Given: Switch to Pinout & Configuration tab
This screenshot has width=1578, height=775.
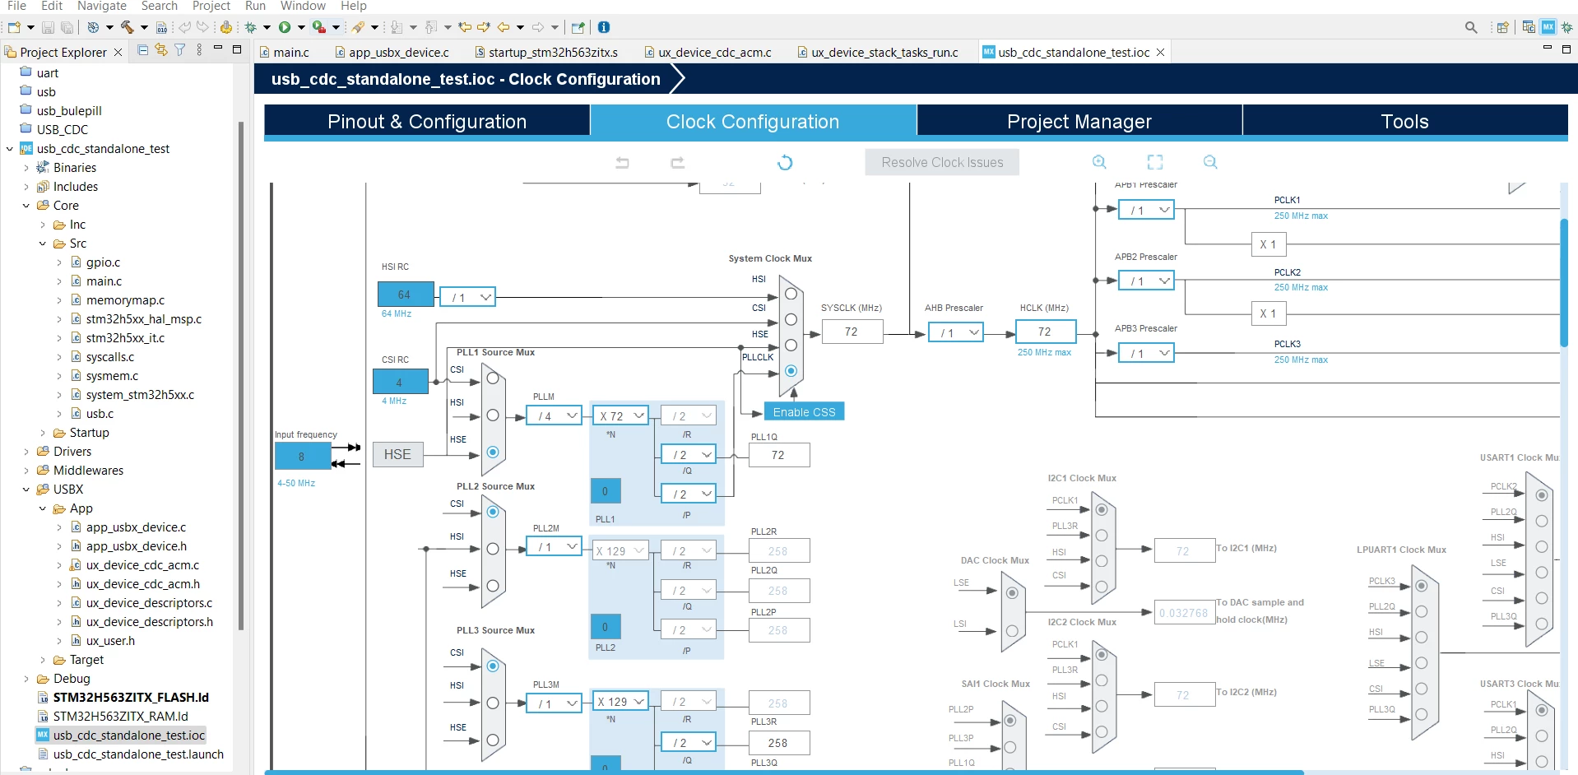Looking at the screenshot, I should (x=427, y=121).
